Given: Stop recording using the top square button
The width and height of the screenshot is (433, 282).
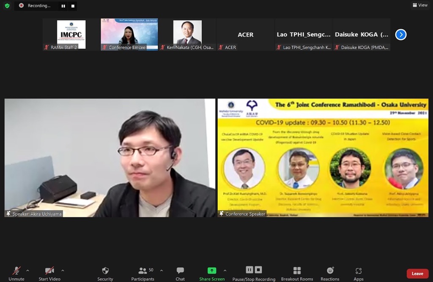Looking at the screenshot, I should 73,6.
